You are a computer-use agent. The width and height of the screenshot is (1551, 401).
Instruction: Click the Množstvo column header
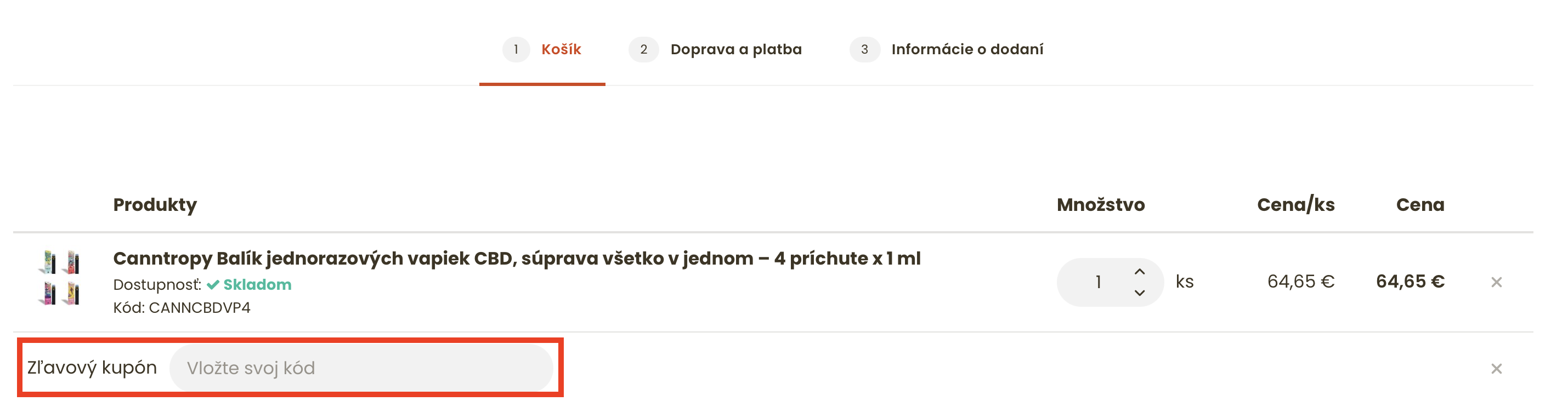coord(1100,205)
